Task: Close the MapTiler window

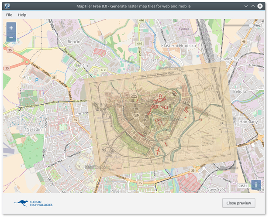Action: tap(260, 6)
